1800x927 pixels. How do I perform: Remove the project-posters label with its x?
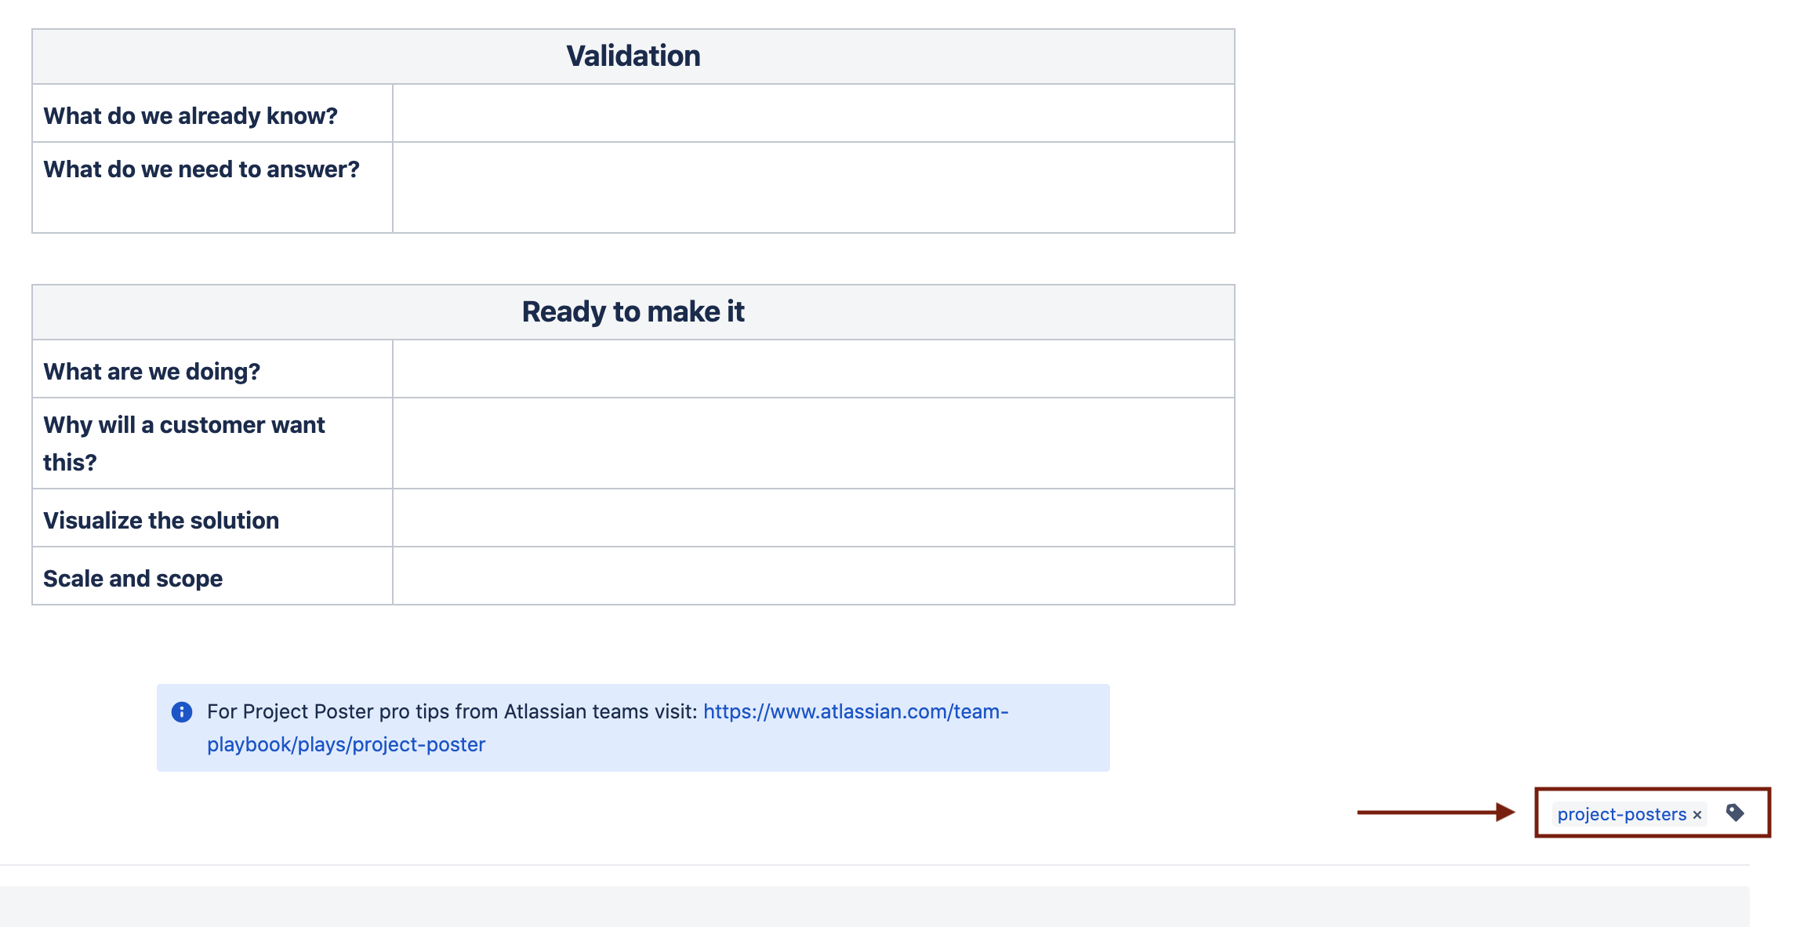point(1697,815)
